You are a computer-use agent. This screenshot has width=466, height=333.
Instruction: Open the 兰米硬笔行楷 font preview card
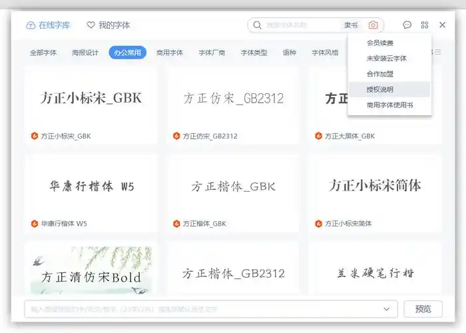pyautogui.click(x=375, y=269)
